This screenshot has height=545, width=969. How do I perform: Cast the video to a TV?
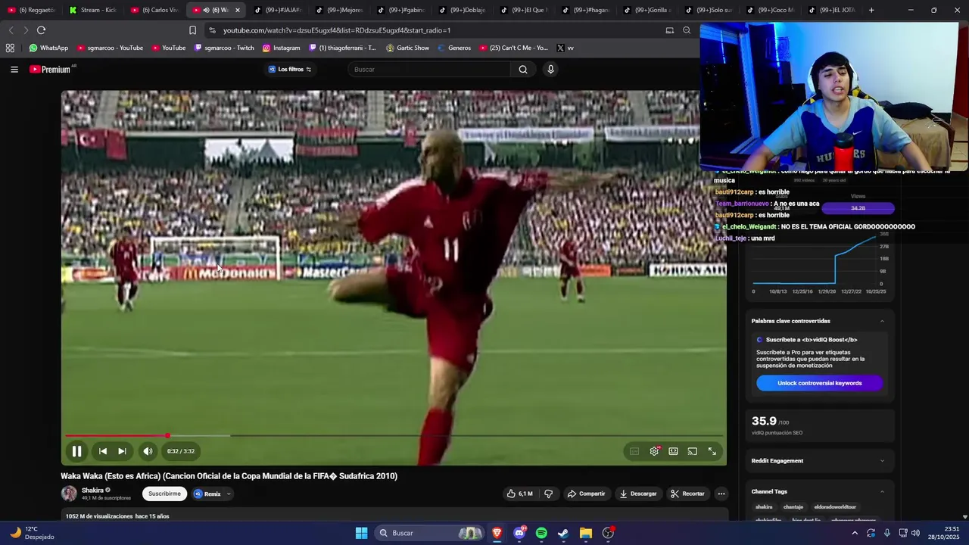692,451
